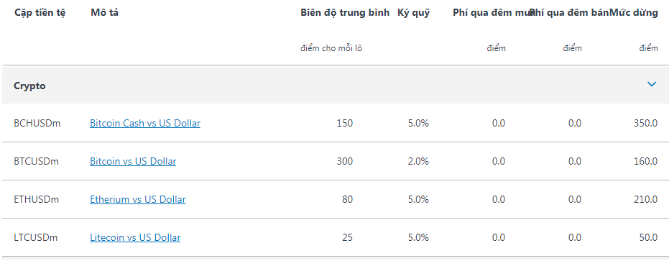Select the ETHUSDm symbol cell
The image size is (669, 261).
(36, 199)
